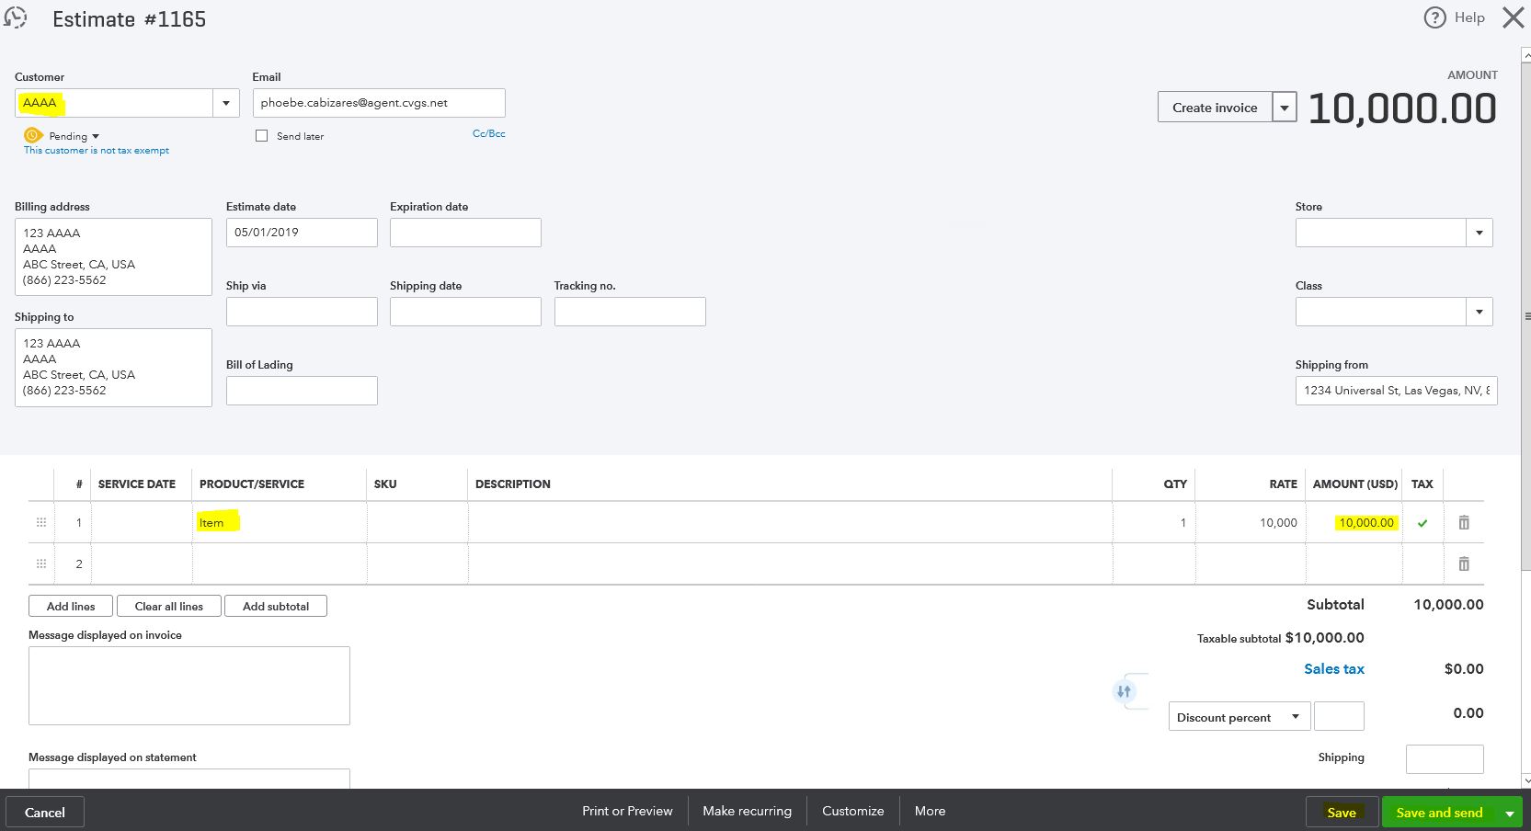Click the yellow Pending status icon
The image size is (1531, 831).
[33, 135]
